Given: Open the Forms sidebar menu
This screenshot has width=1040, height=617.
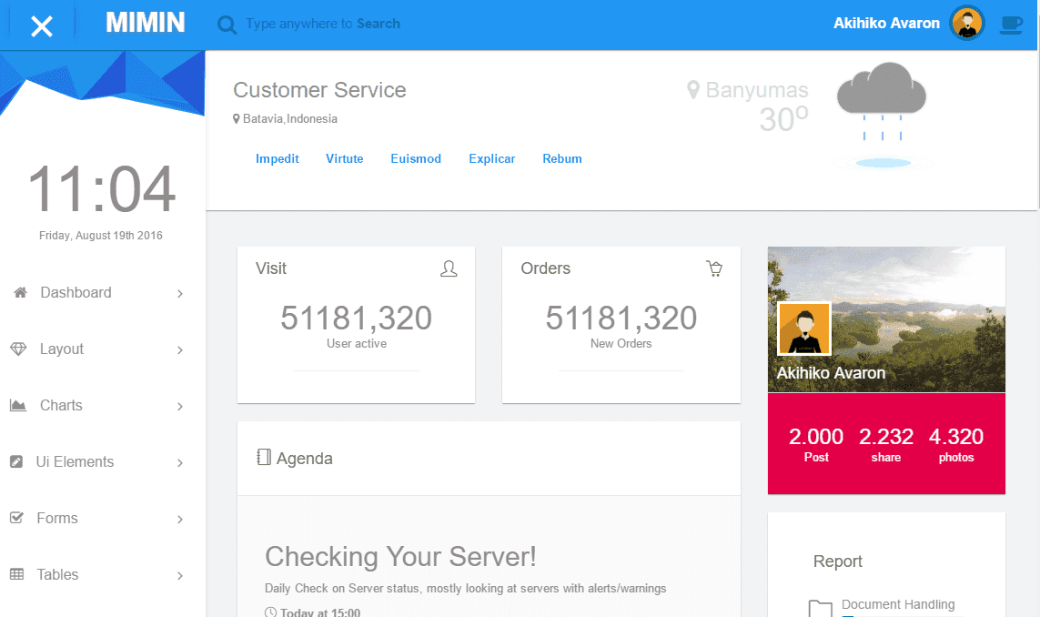Looking at the screenshot, I should [x=56, y=519].
